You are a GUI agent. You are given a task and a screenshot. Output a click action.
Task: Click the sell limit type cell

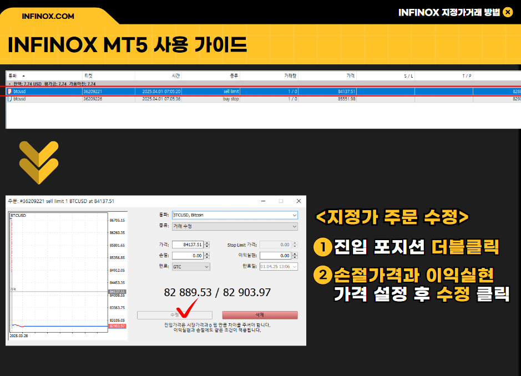point(211,92)
